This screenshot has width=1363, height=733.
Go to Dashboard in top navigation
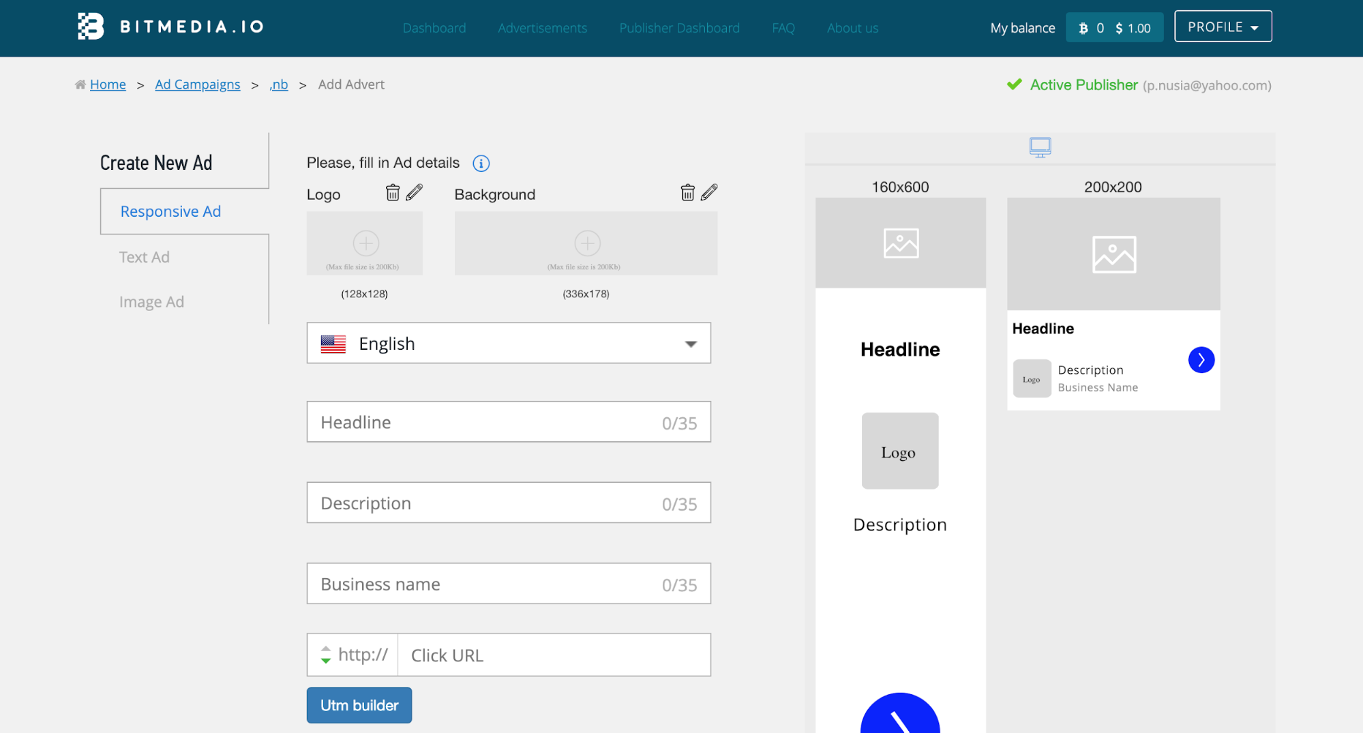(434, 28)
